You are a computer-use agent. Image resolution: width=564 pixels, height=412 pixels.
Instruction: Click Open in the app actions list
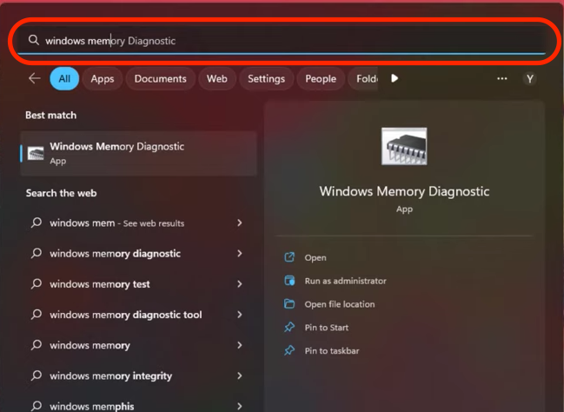click(x=315, y=257)
